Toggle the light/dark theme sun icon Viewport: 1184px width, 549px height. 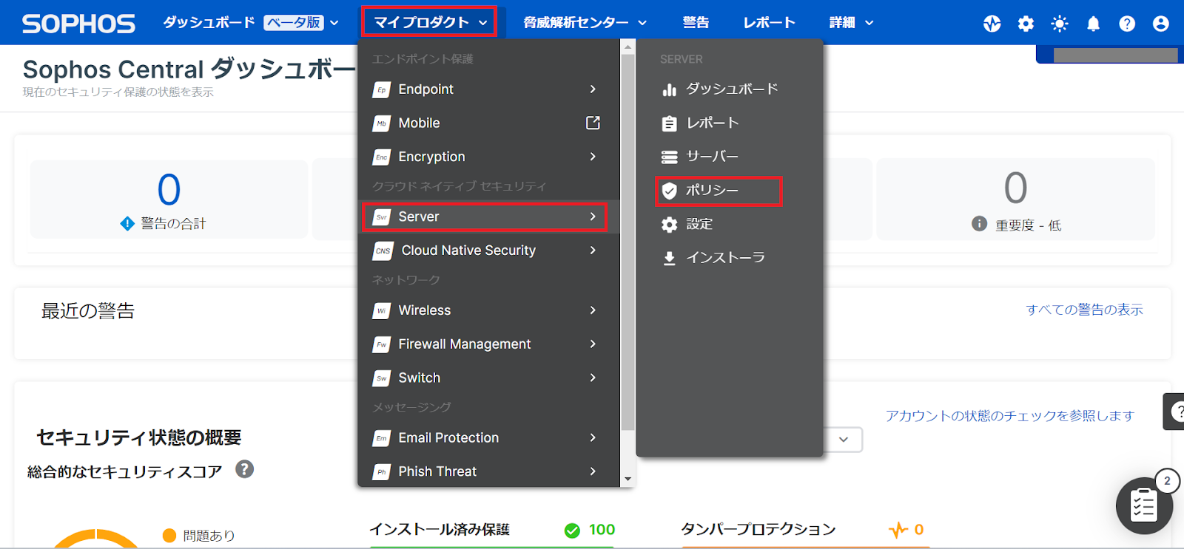(x=1060, y=24)
